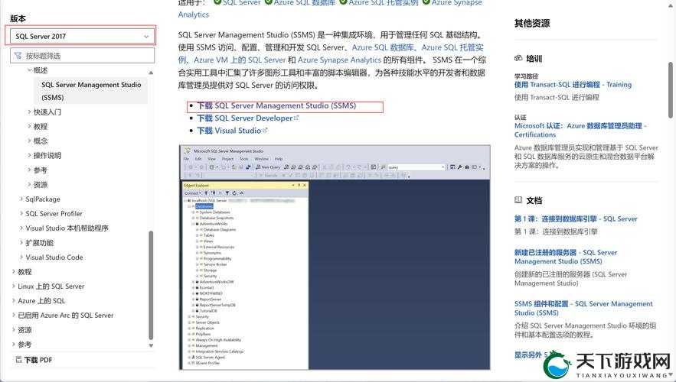676x382 pixels.
Task: Click sidebar scrollbar up arrow
Action: tap(151, 73)
